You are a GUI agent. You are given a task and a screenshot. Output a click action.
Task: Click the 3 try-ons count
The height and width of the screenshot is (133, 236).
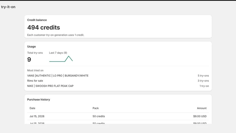(203, 81)
